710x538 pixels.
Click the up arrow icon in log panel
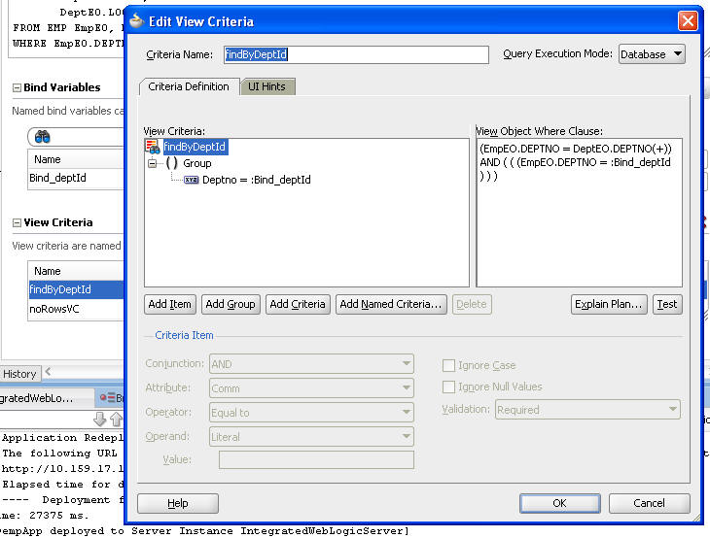point(117,420)
